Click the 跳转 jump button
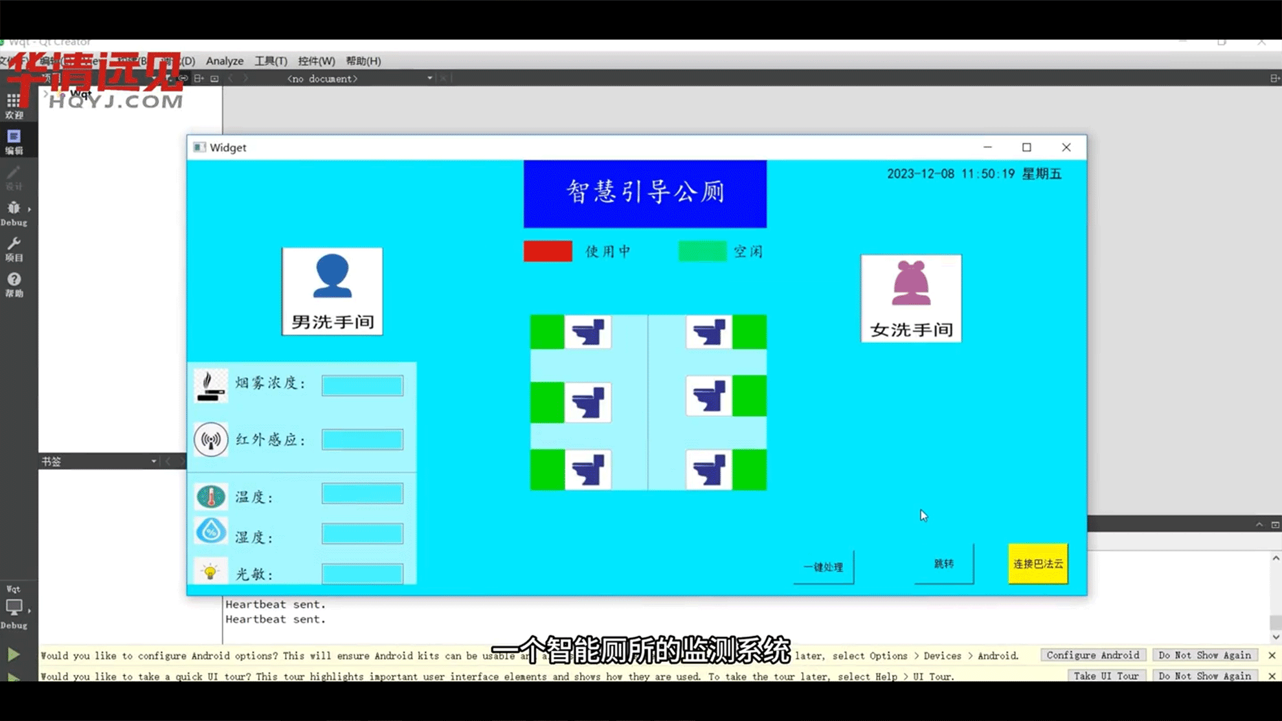The image size is (1282, 721). point(943,564)
